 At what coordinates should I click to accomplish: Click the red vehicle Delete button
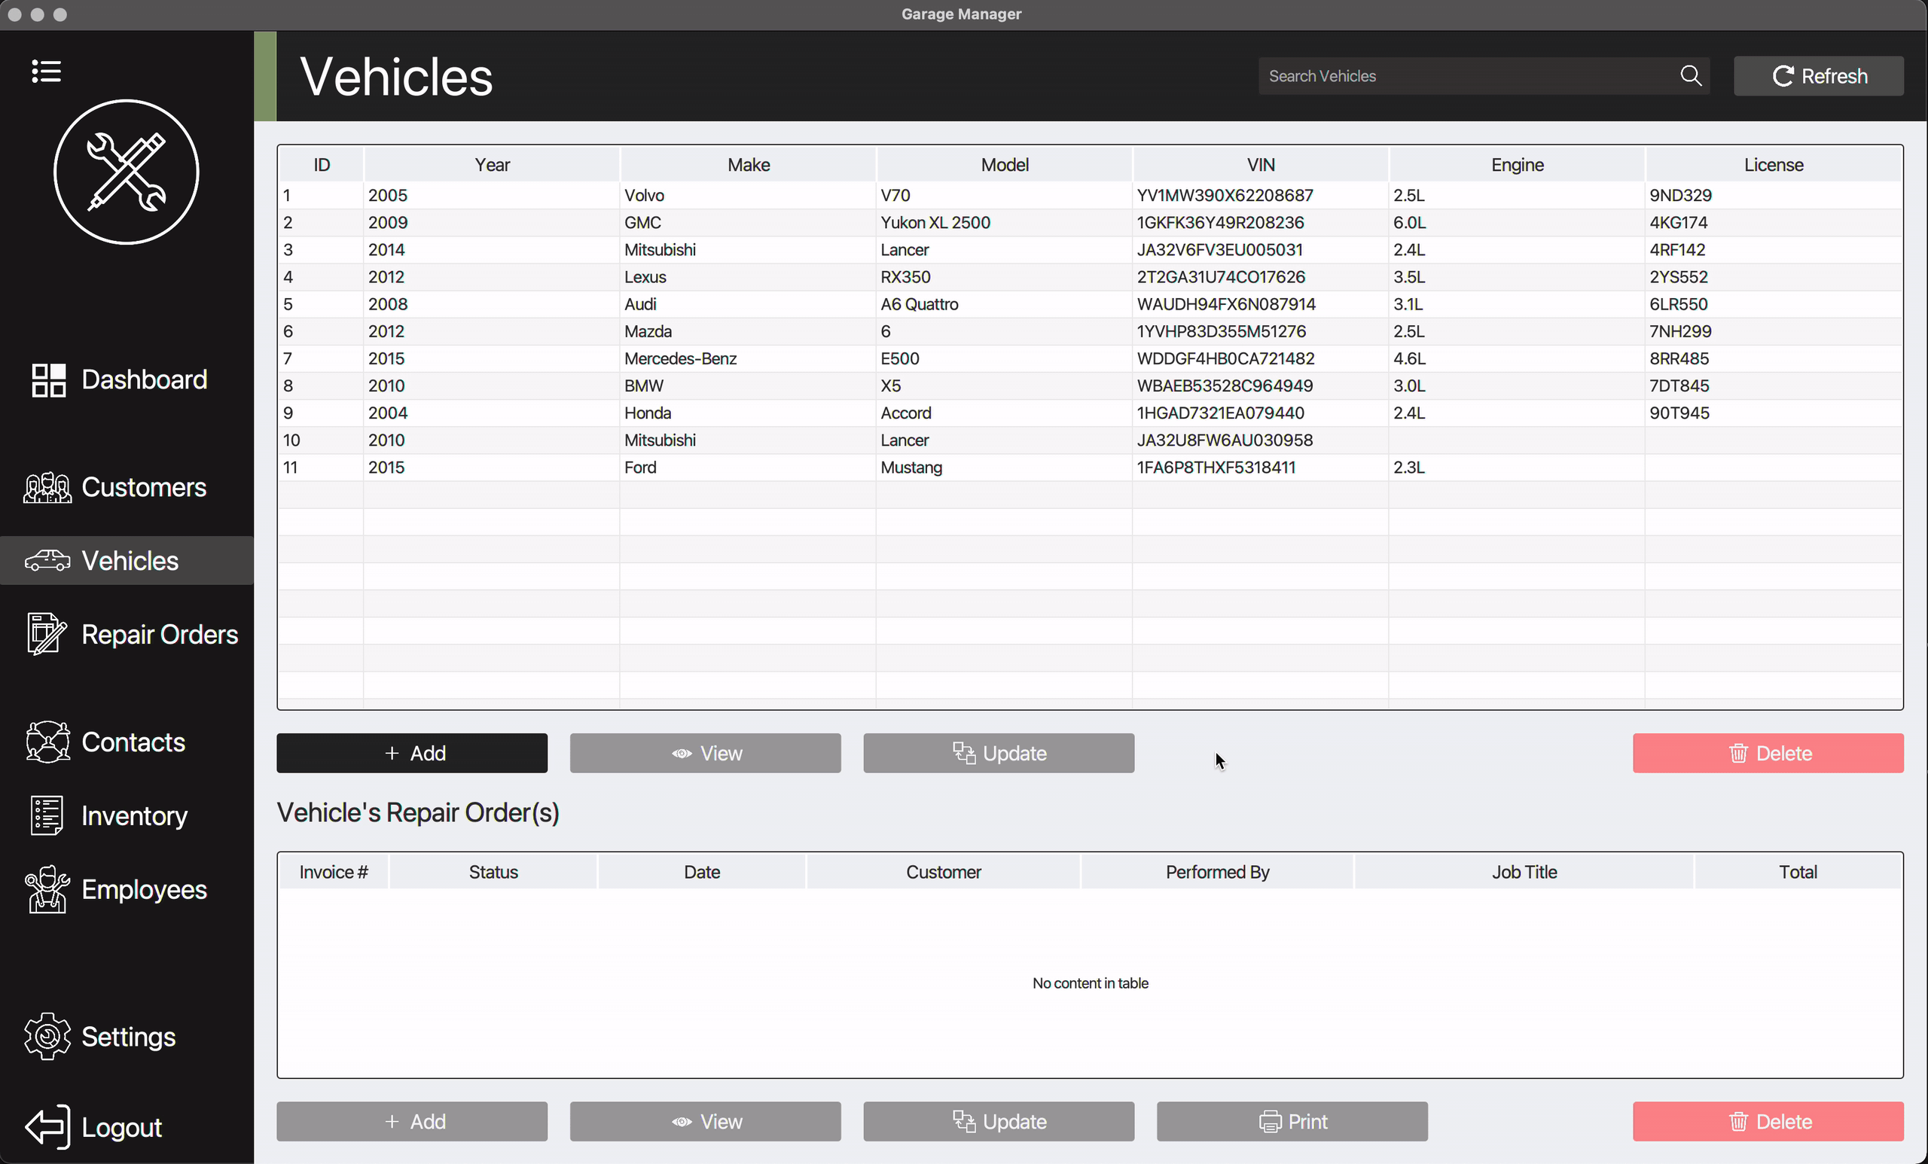(1767, 752)
